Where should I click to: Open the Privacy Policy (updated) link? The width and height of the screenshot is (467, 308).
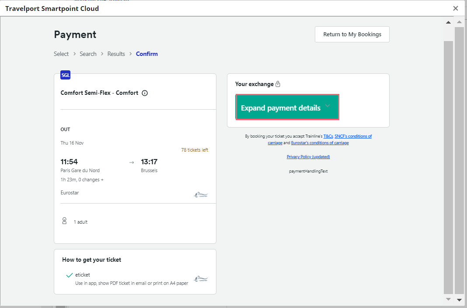[308, 157]
